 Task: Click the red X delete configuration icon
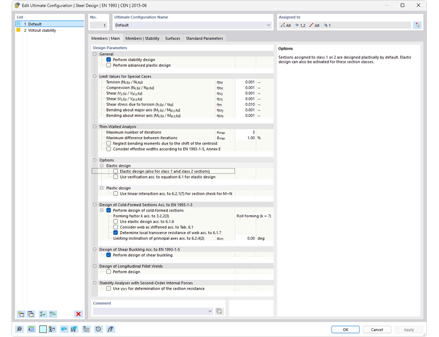79,314
